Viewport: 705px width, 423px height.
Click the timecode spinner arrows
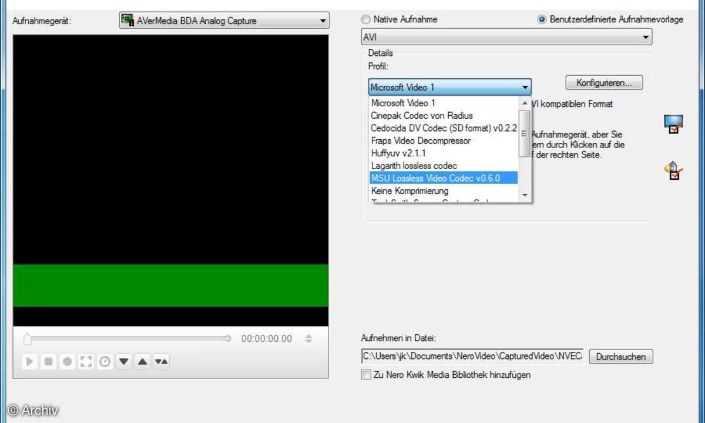(x=308, y=339)
